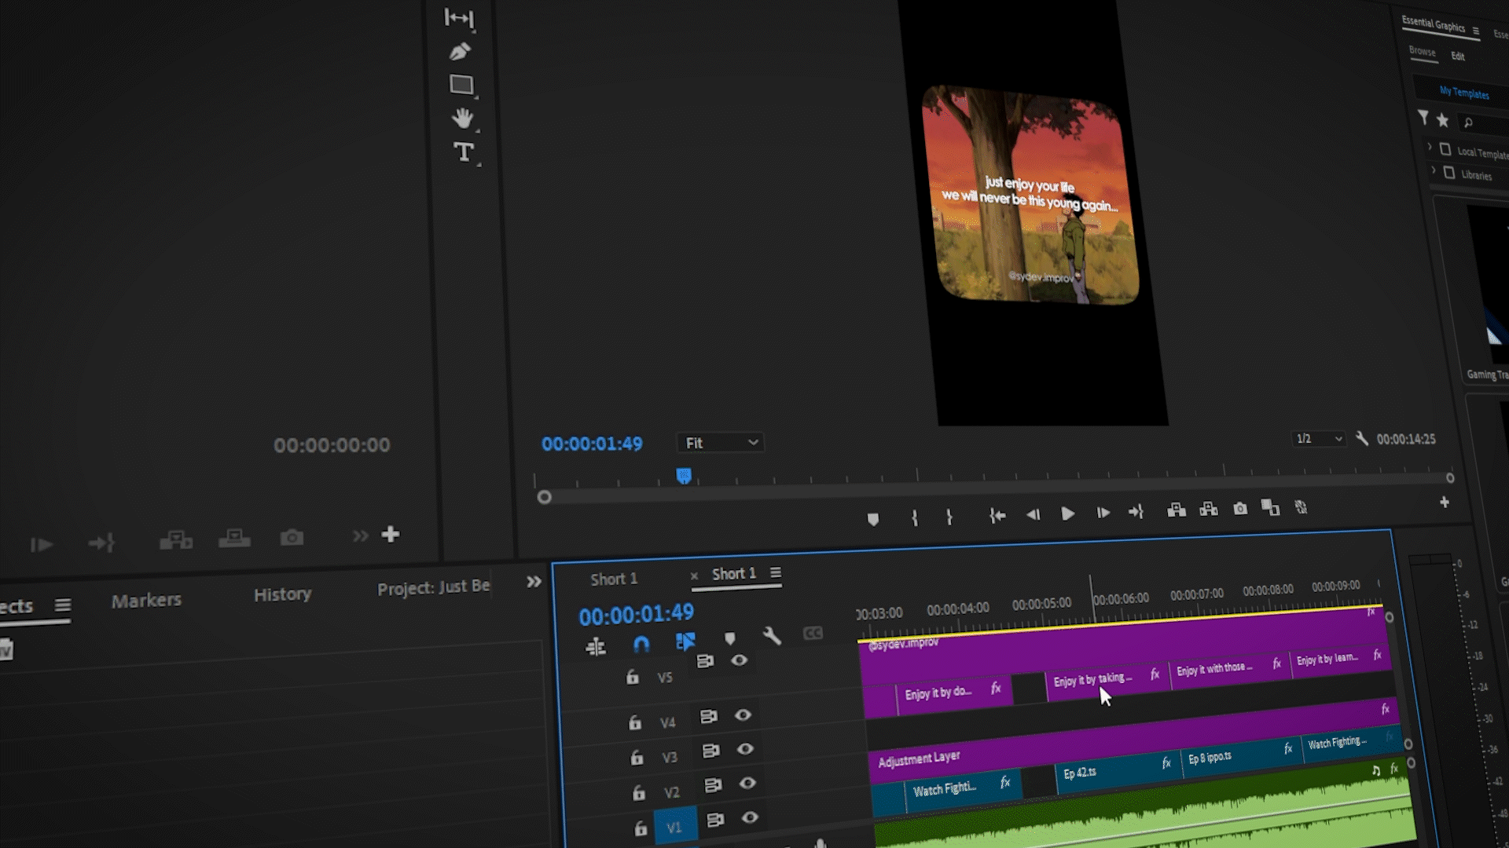Select the Type tool
This screenshot has width=1509, height=848.
pos(464,152)
